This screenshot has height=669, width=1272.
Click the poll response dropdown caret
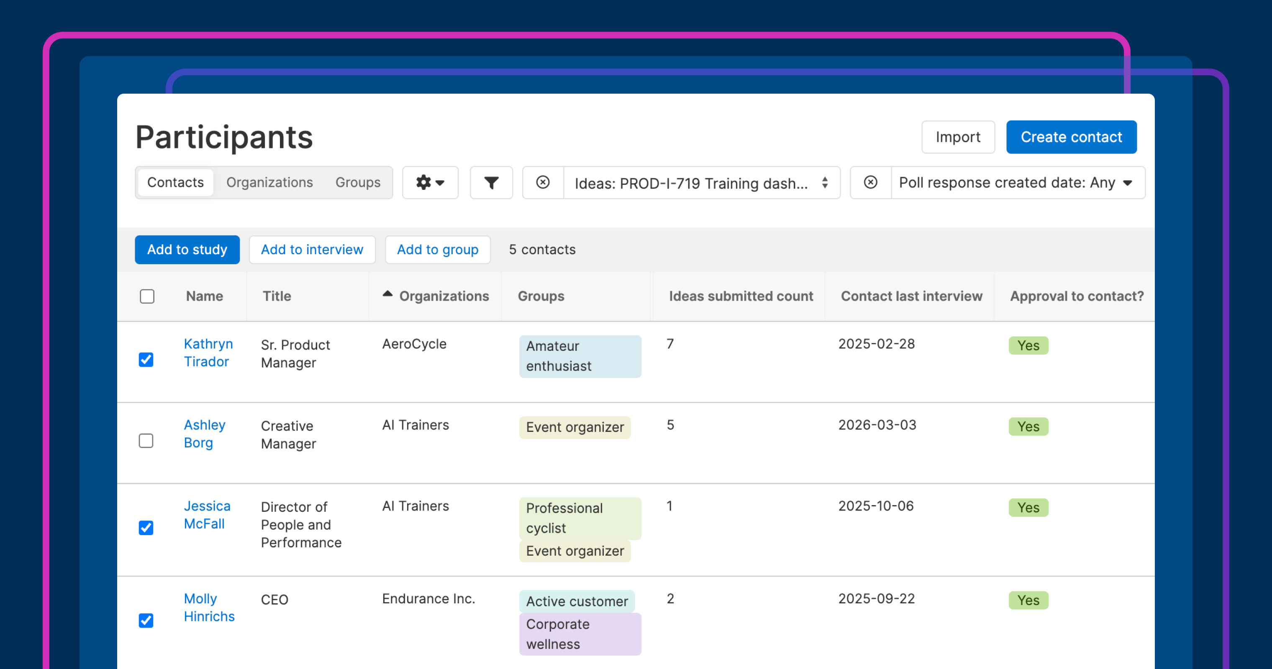[x=1128, y=183]
